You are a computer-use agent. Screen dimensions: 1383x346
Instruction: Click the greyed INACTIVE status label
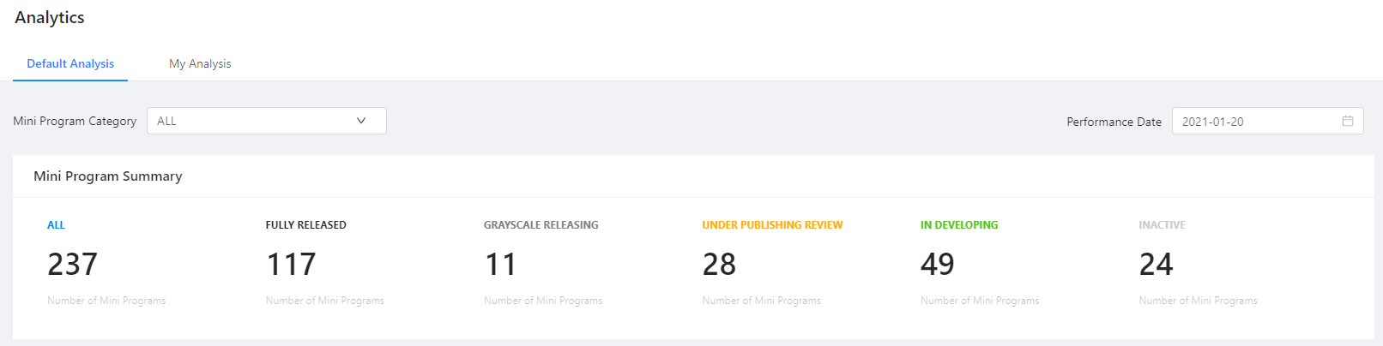(1162, 225)
